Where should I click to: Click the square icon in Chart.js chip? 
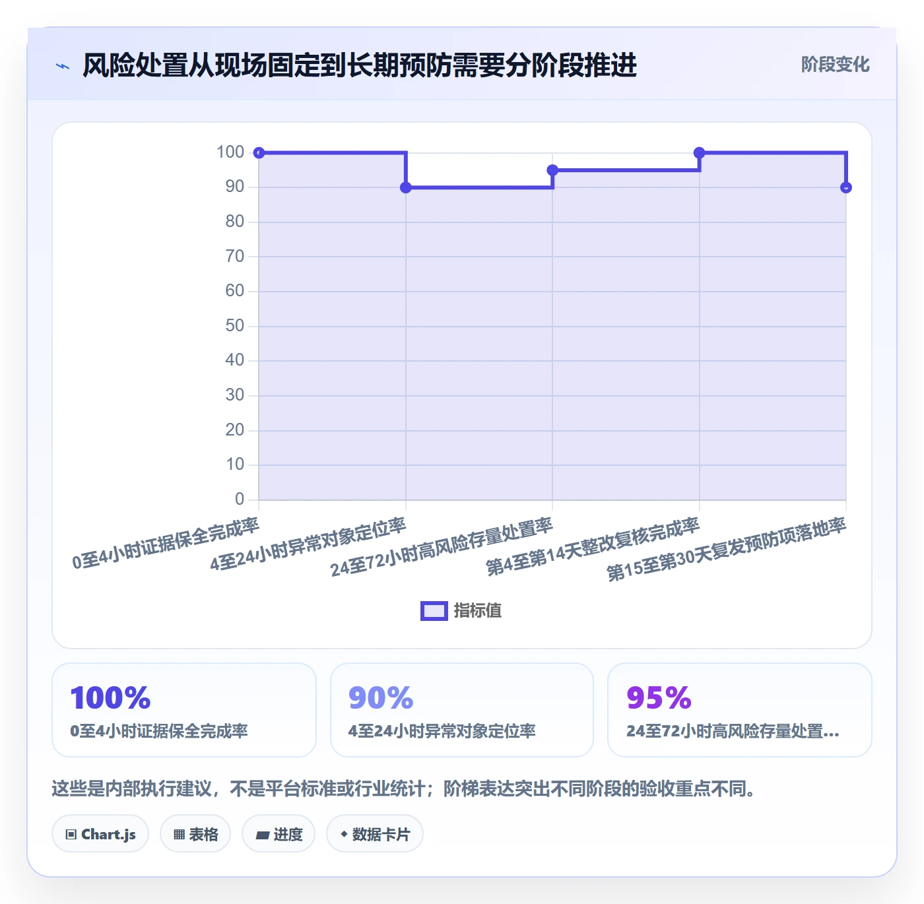point(71,835)
